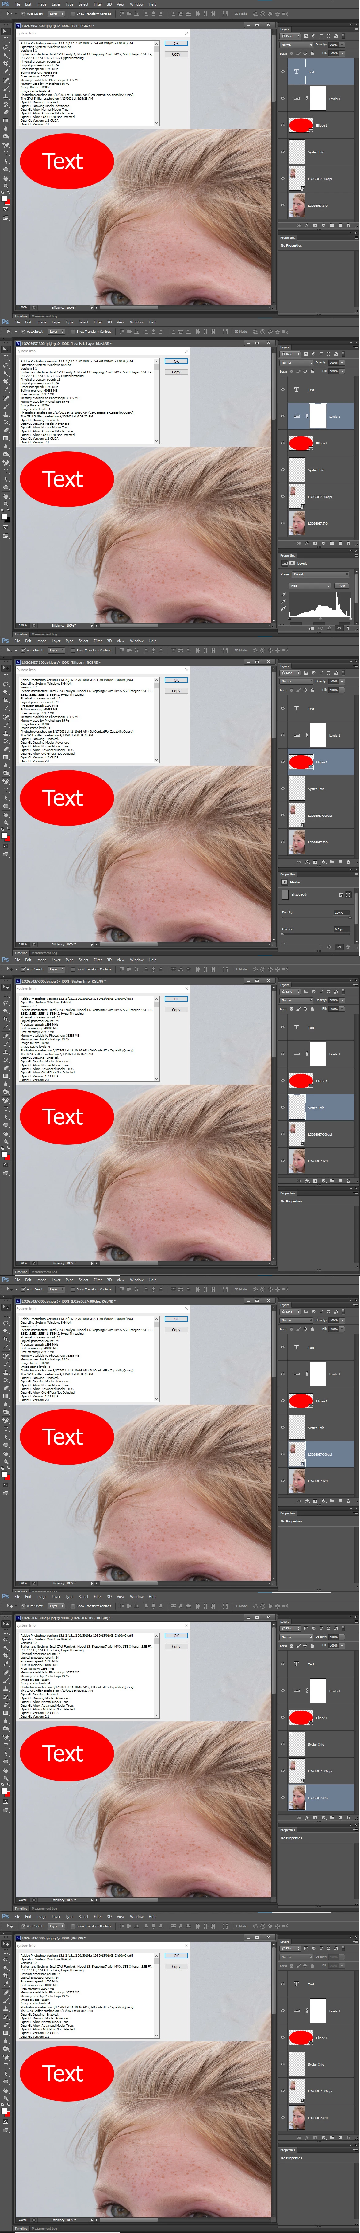Hide Ellipse 1 layer in 'Ellipse 1, RGB/8' window
This screenshot has width=360, height=2233.
tap(283, 762)
